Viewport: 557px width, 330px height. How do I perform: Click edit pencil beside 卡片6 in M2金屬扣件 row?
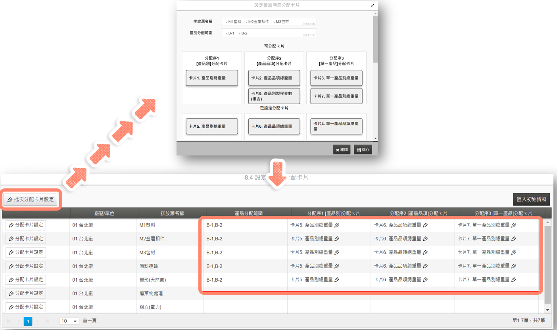[x=425, y=239]
